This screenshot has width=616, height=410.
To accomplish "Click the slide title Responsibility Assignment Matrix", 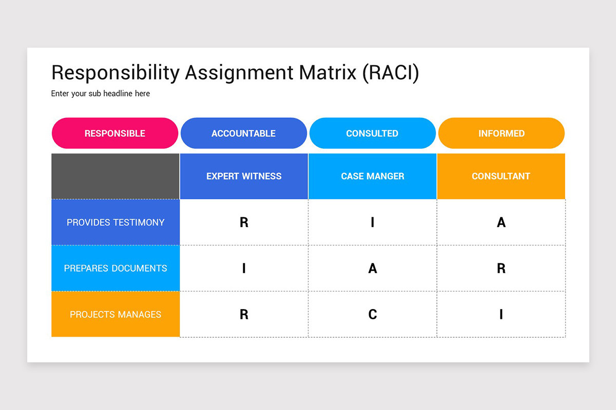I will tap(235, 73).
